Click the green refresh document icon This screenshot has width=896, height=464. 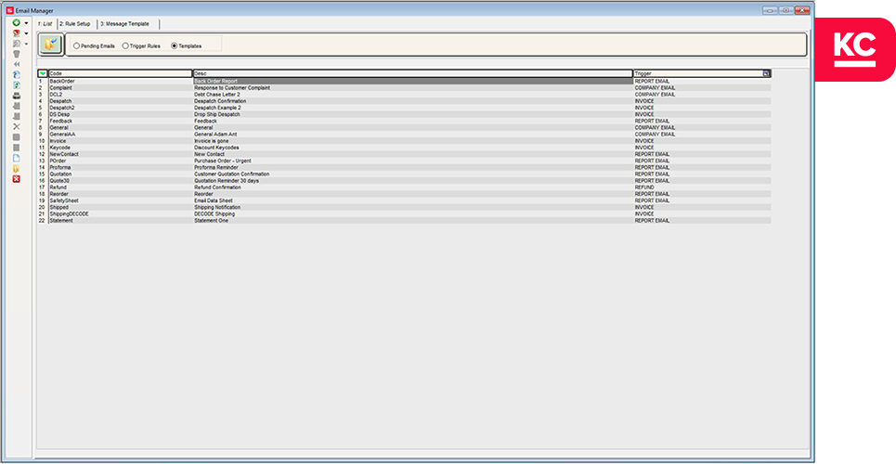click(17, 85)
